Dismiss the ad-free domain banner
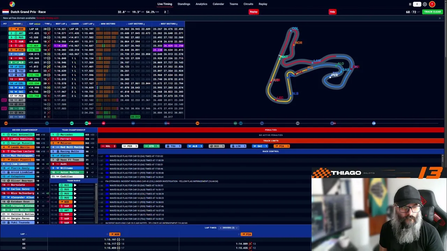This screenshot has height=251, width=447. pos(440,18)
